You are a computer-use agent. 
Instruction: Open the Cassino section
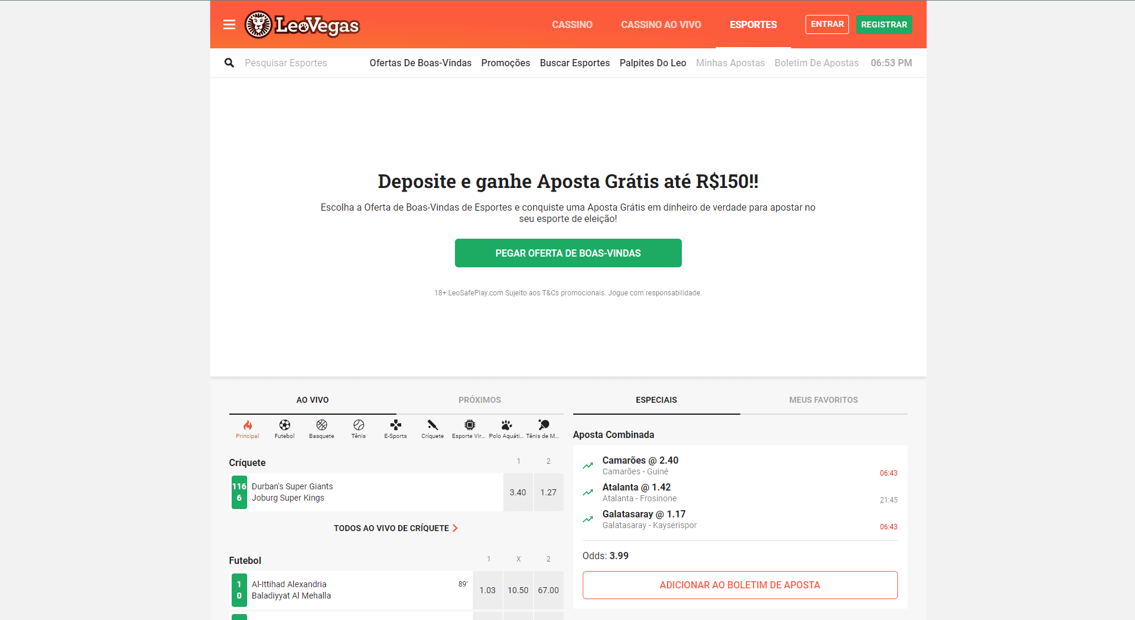pyautogui.click(x=572, y=24)
